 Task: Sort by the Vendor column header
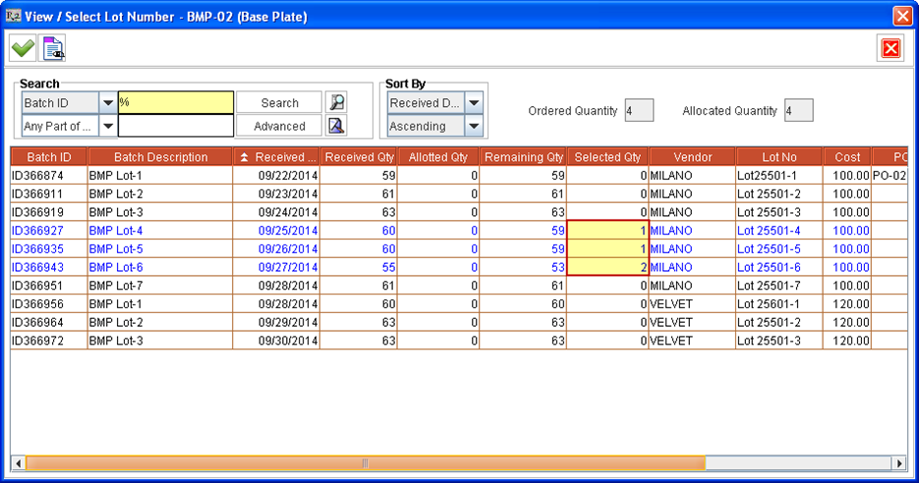(x=692, y=157)
